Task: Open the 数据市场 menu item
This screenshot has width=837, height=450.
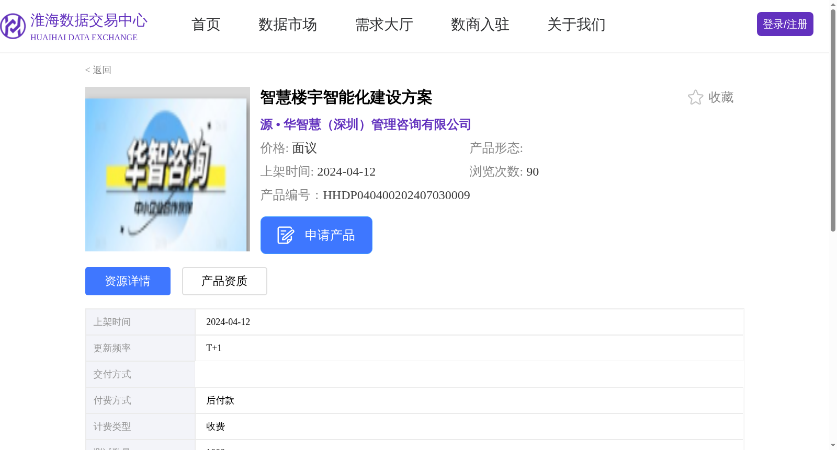Action: pyautogui.click(x=287, y=25)
